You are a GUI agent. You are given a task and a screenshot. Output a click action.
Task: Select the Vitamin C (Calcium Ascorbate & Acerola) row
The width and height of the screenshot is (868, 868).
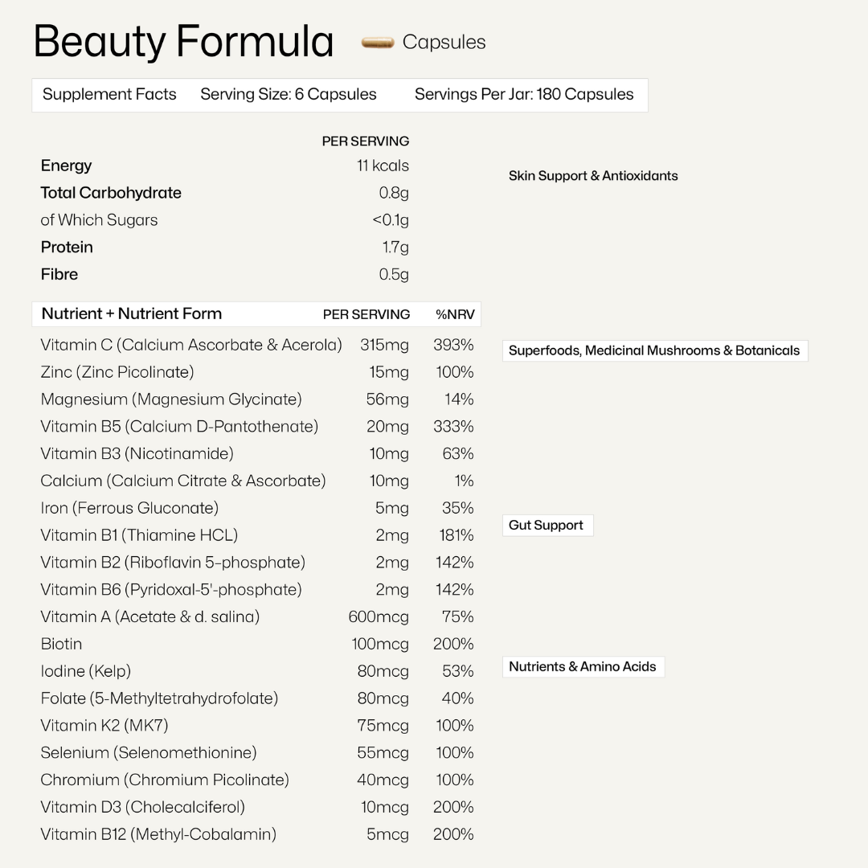pos(191,345)
